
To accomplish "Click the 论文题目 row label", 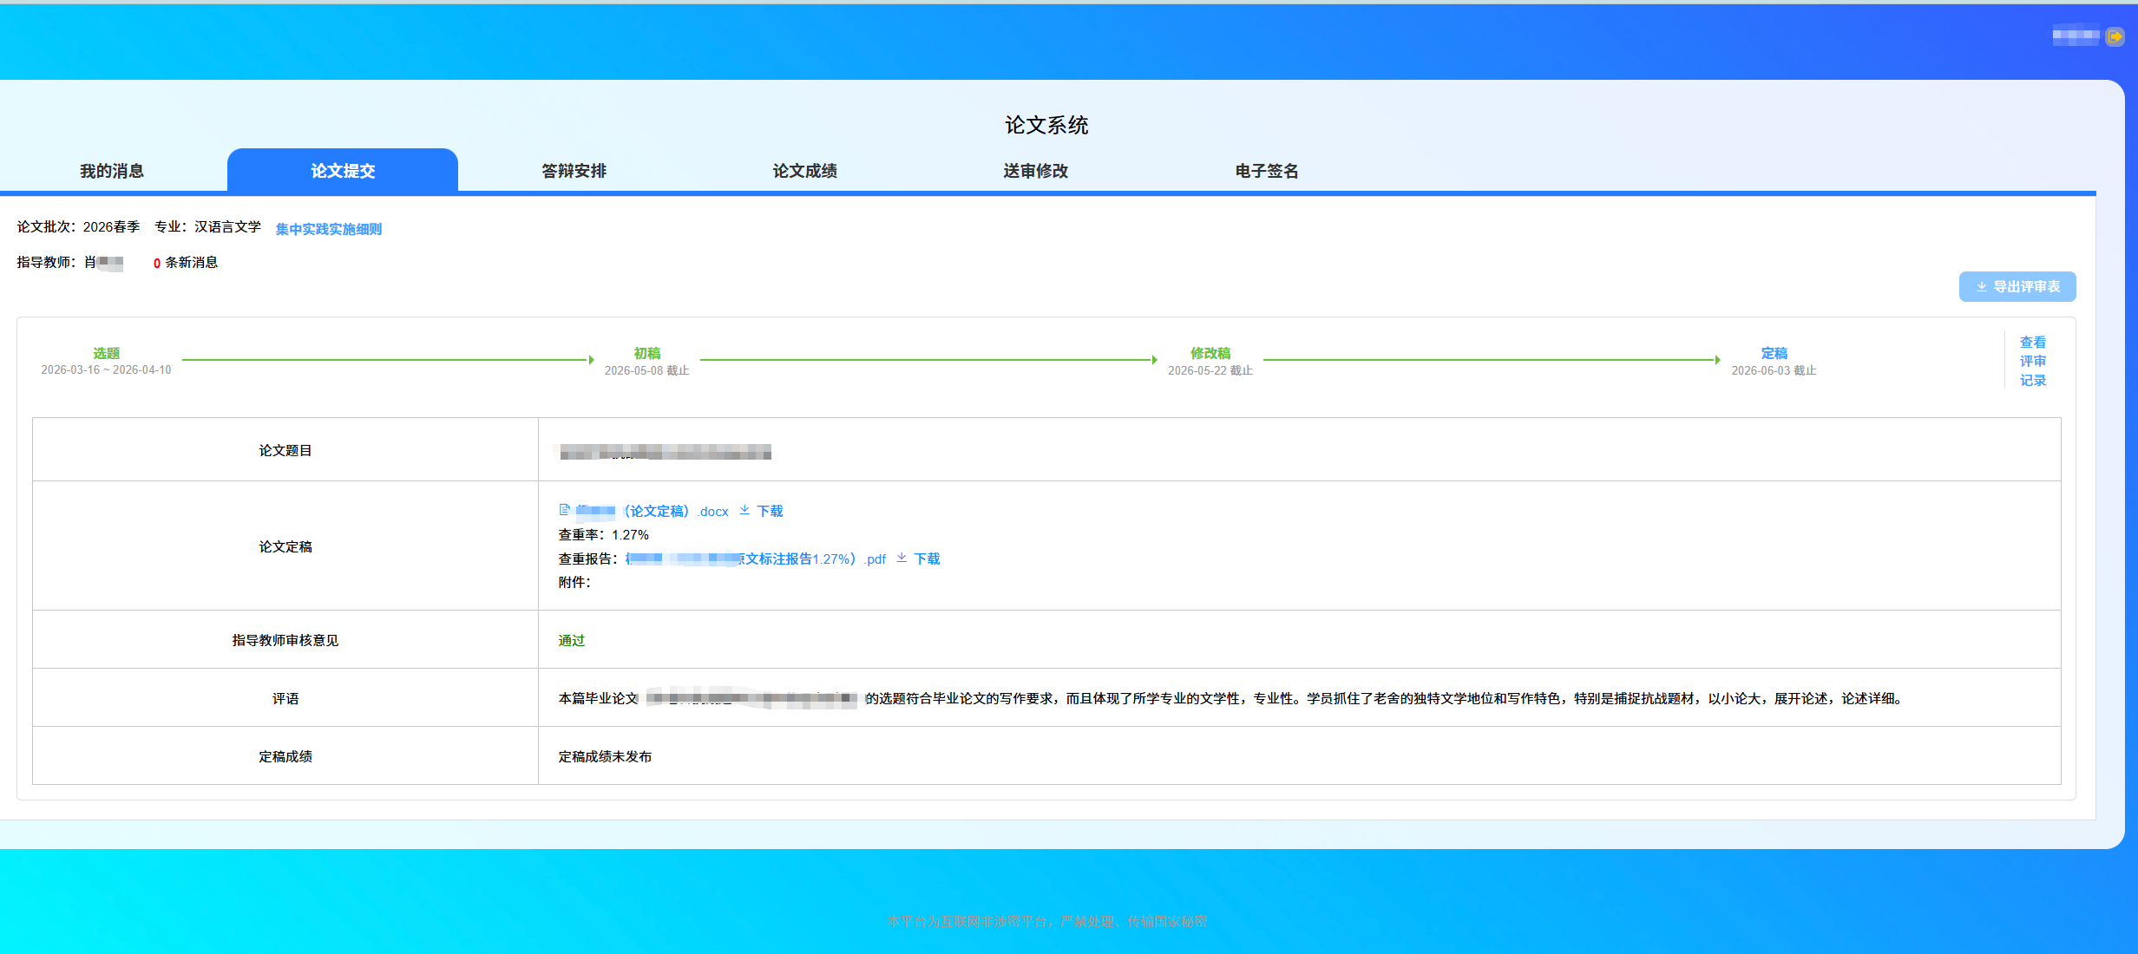I will click(x=285, y=450).
